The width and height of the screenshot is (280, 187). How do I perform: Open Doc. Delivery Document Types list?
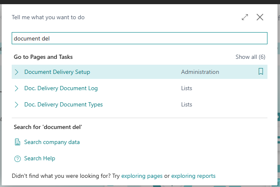tap(64, 105)
